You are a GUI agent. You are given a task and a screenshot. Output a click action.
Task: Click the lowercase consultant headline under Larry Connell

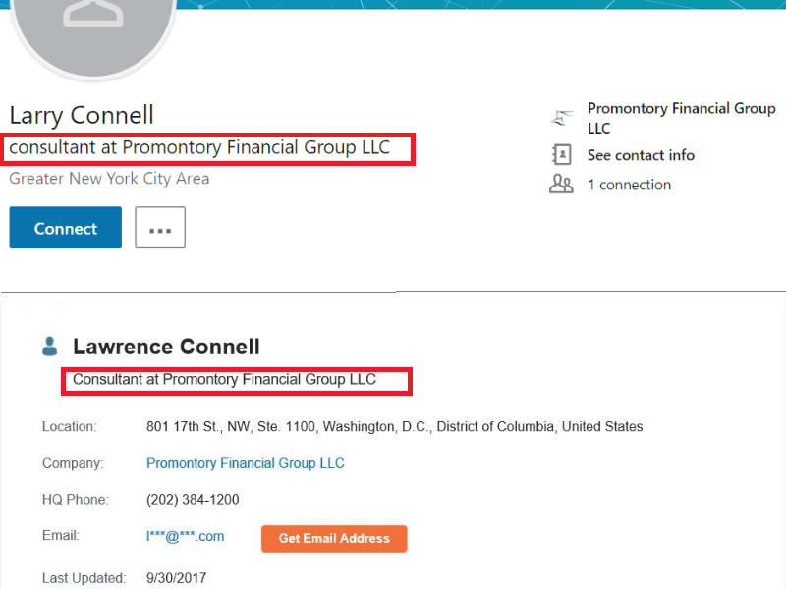tap(199, 148)
